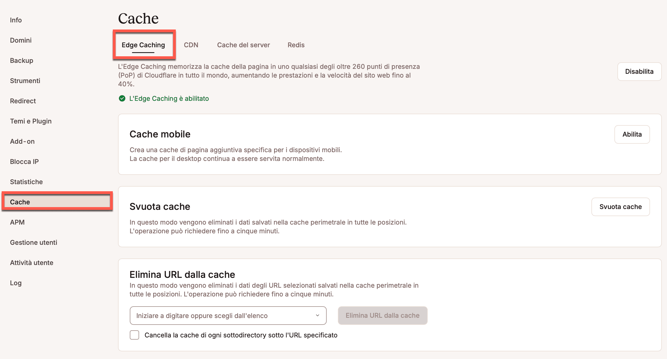Open Gestione utenti in the sidebar
The width and height of the screenshot is (667, 359).
coord(33,243)
